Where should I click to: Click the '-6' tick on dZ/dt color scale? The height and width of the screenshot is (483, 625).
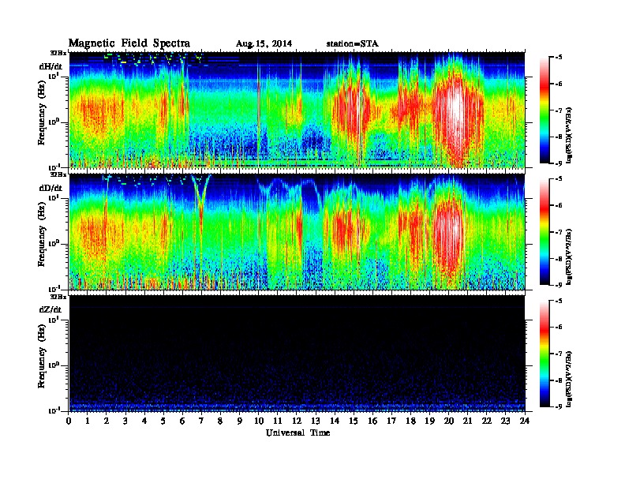tap(559, 327)
